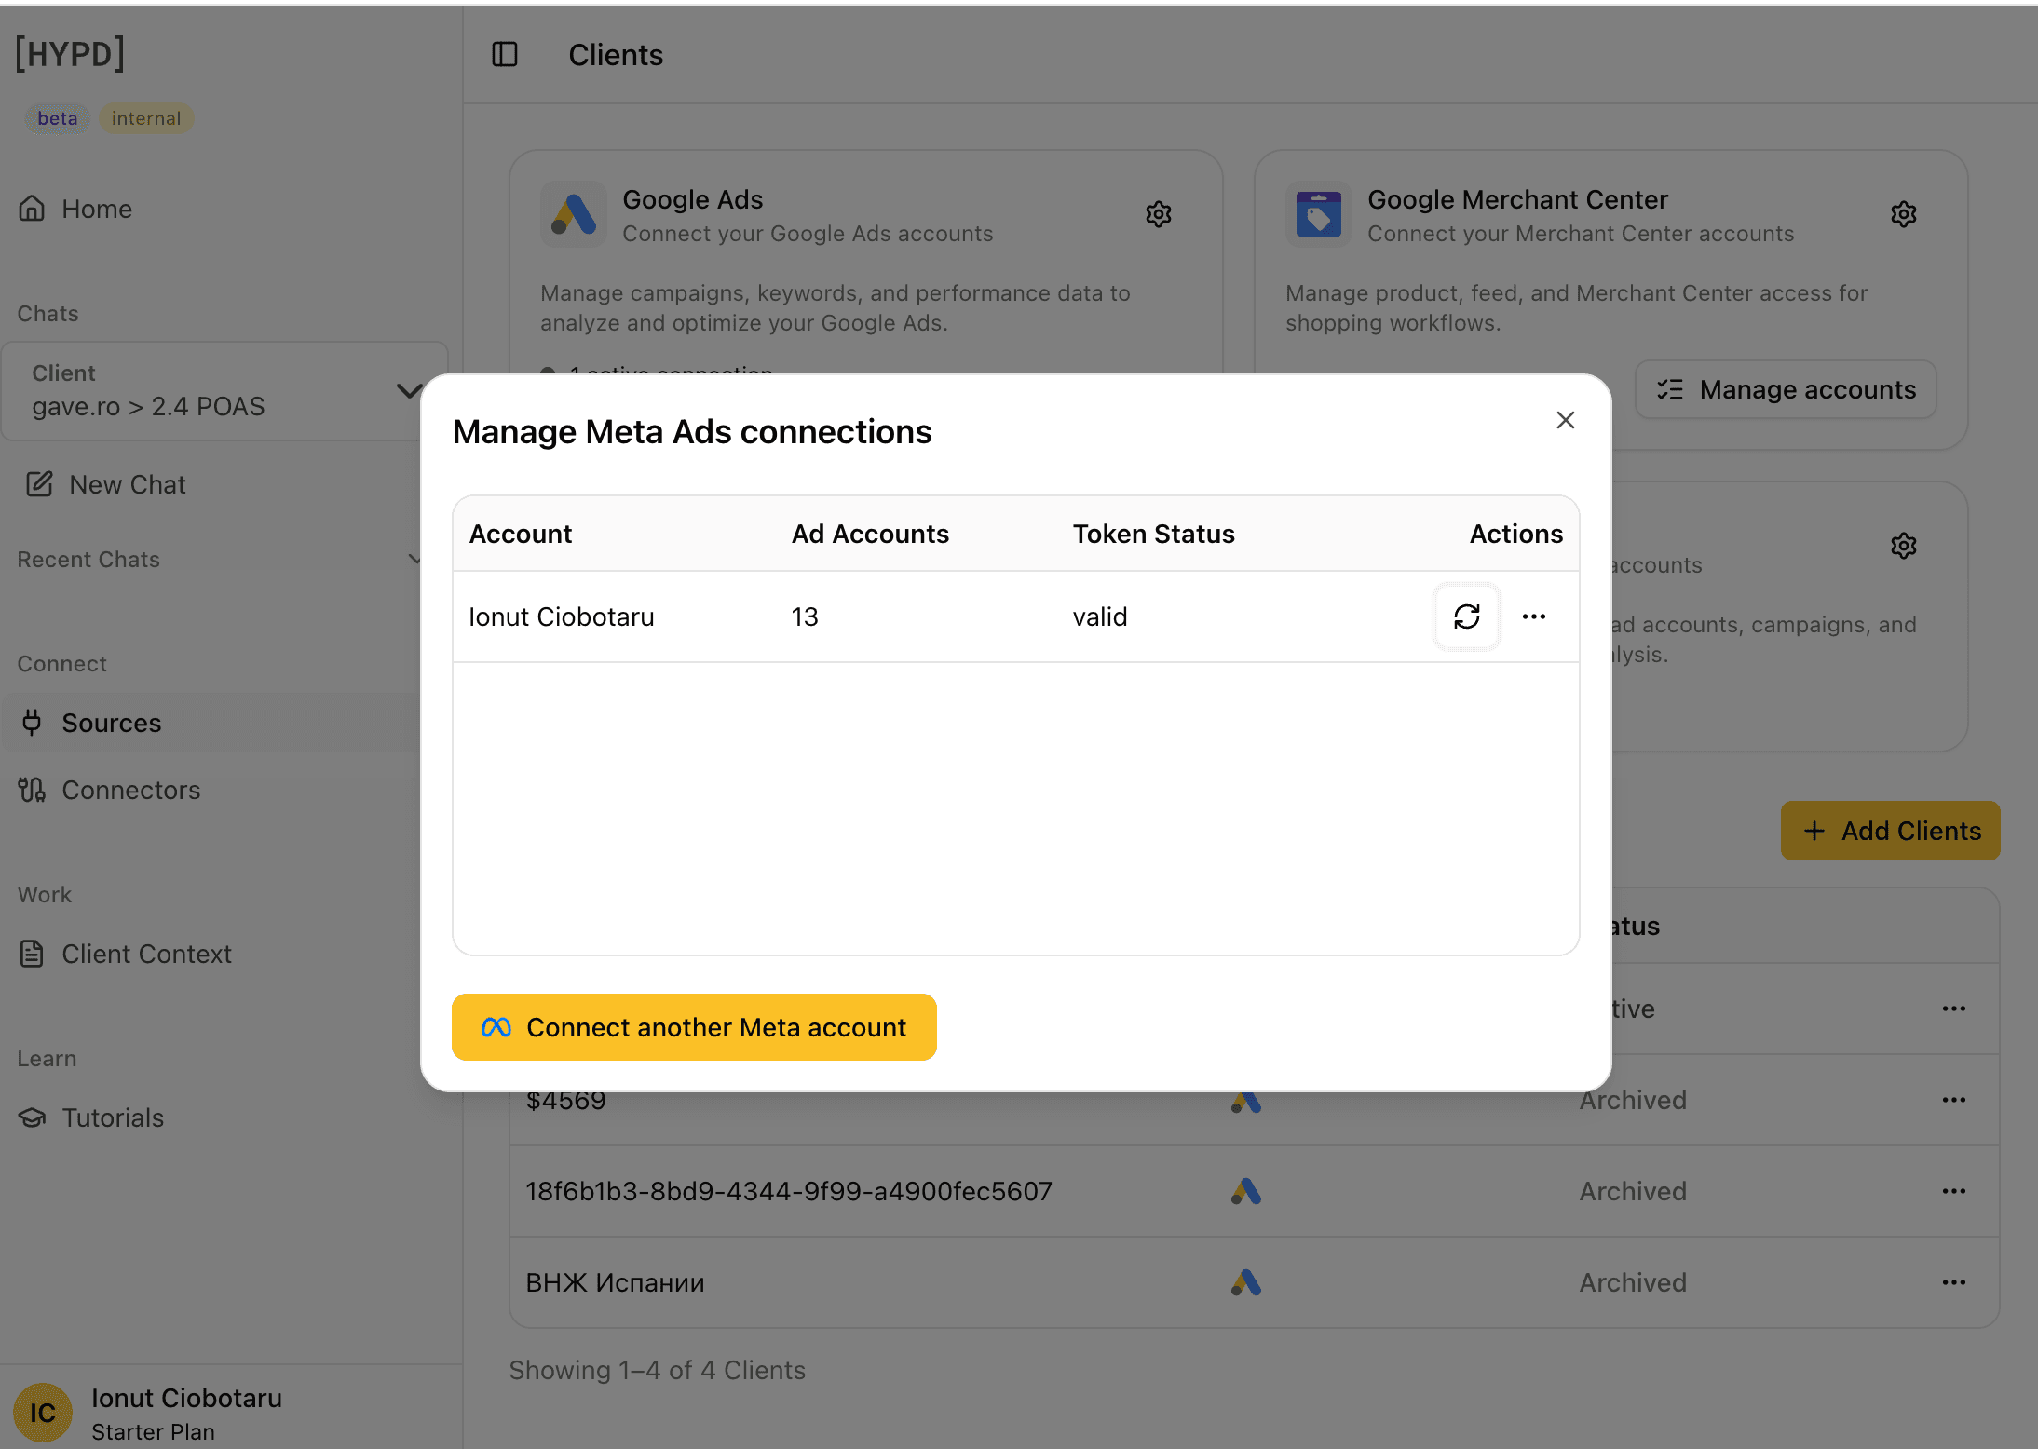Click the valid token status cell
The image size is (2038, 1449).
(1100, 616)
